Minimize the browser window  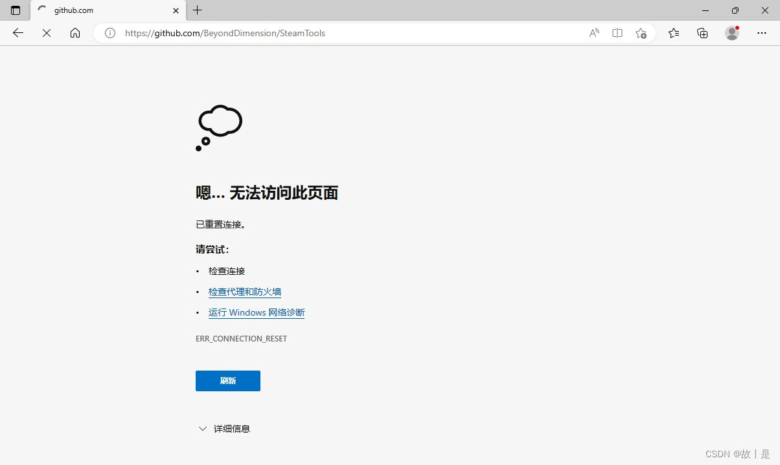[x=705, y=10]
